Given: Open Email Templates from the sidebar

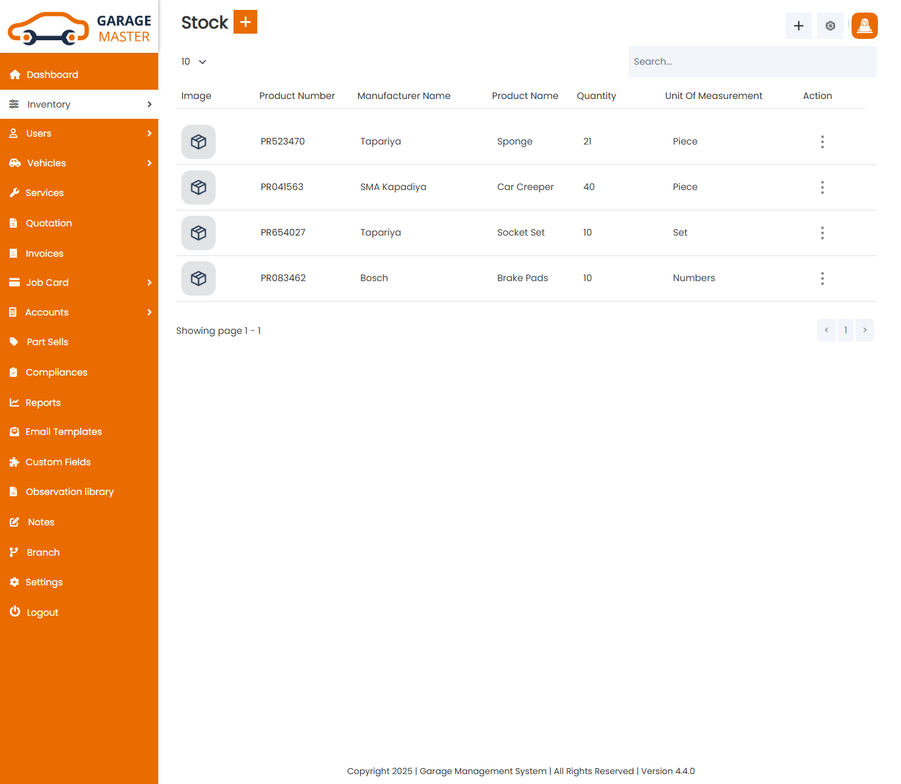Looking at the screenshot, I should tap(63, 432).
